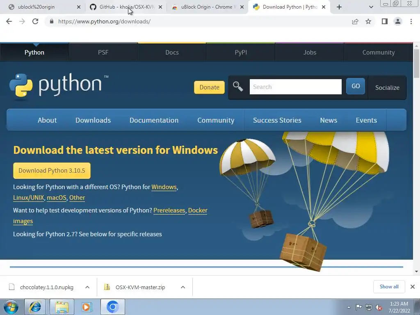This screenshot has height=315, width=420.
Task: Click the magnifying glass search icon
Action: [x=238, y=87]
